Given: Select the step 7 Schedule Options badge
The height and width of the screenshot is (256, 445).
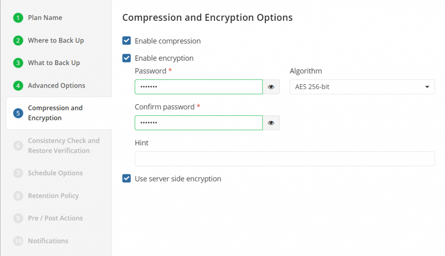Looking at the screenshot, I should [x=18, y=173].
